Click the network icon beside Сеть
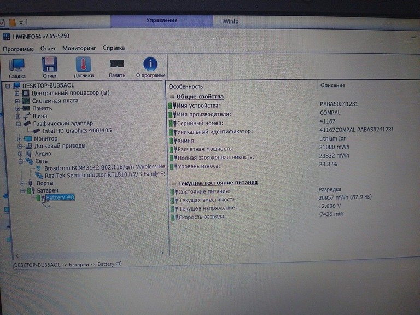420x315 pixels. pos(29,161)
